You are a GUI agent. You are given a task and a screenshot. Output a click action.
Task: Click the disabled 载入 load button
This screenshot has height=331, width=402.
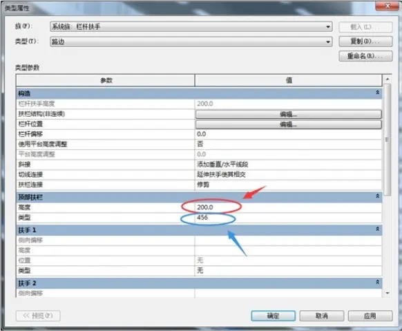click(x=365, y=27)
